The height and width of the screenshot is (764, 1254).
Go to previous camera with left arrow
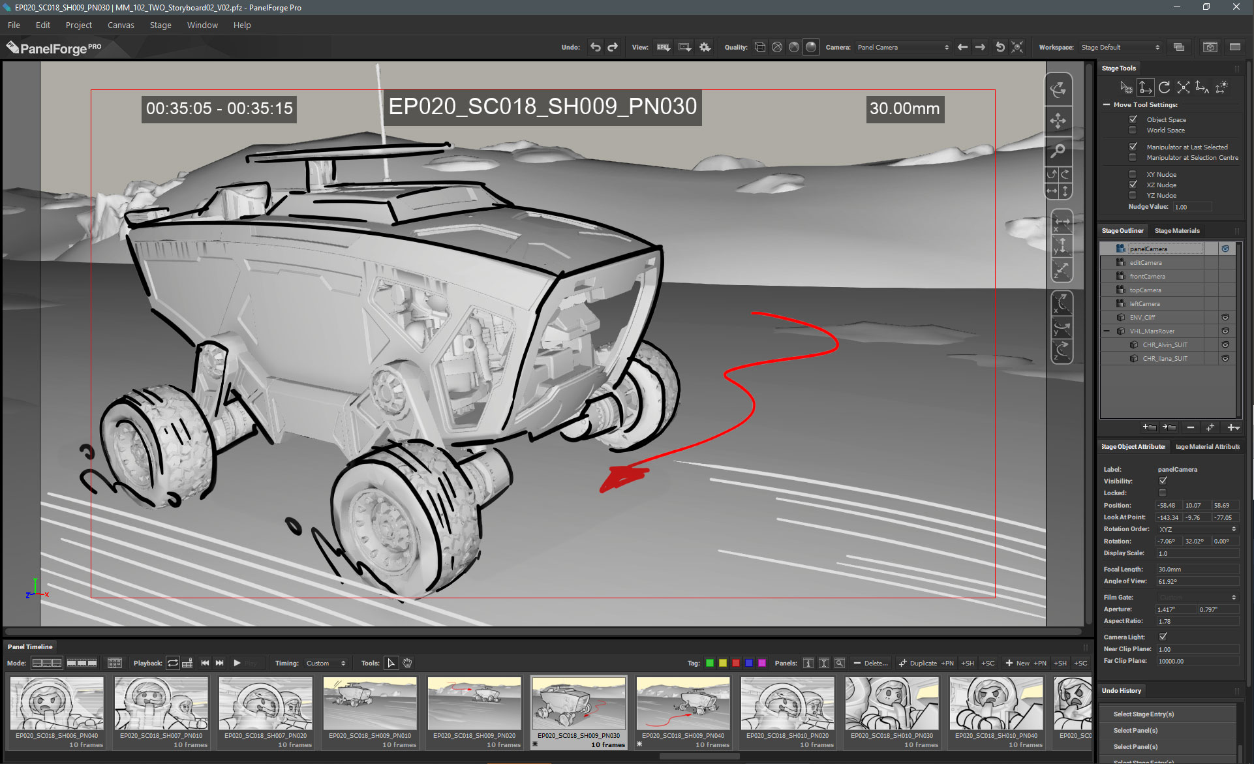[962, 47]
